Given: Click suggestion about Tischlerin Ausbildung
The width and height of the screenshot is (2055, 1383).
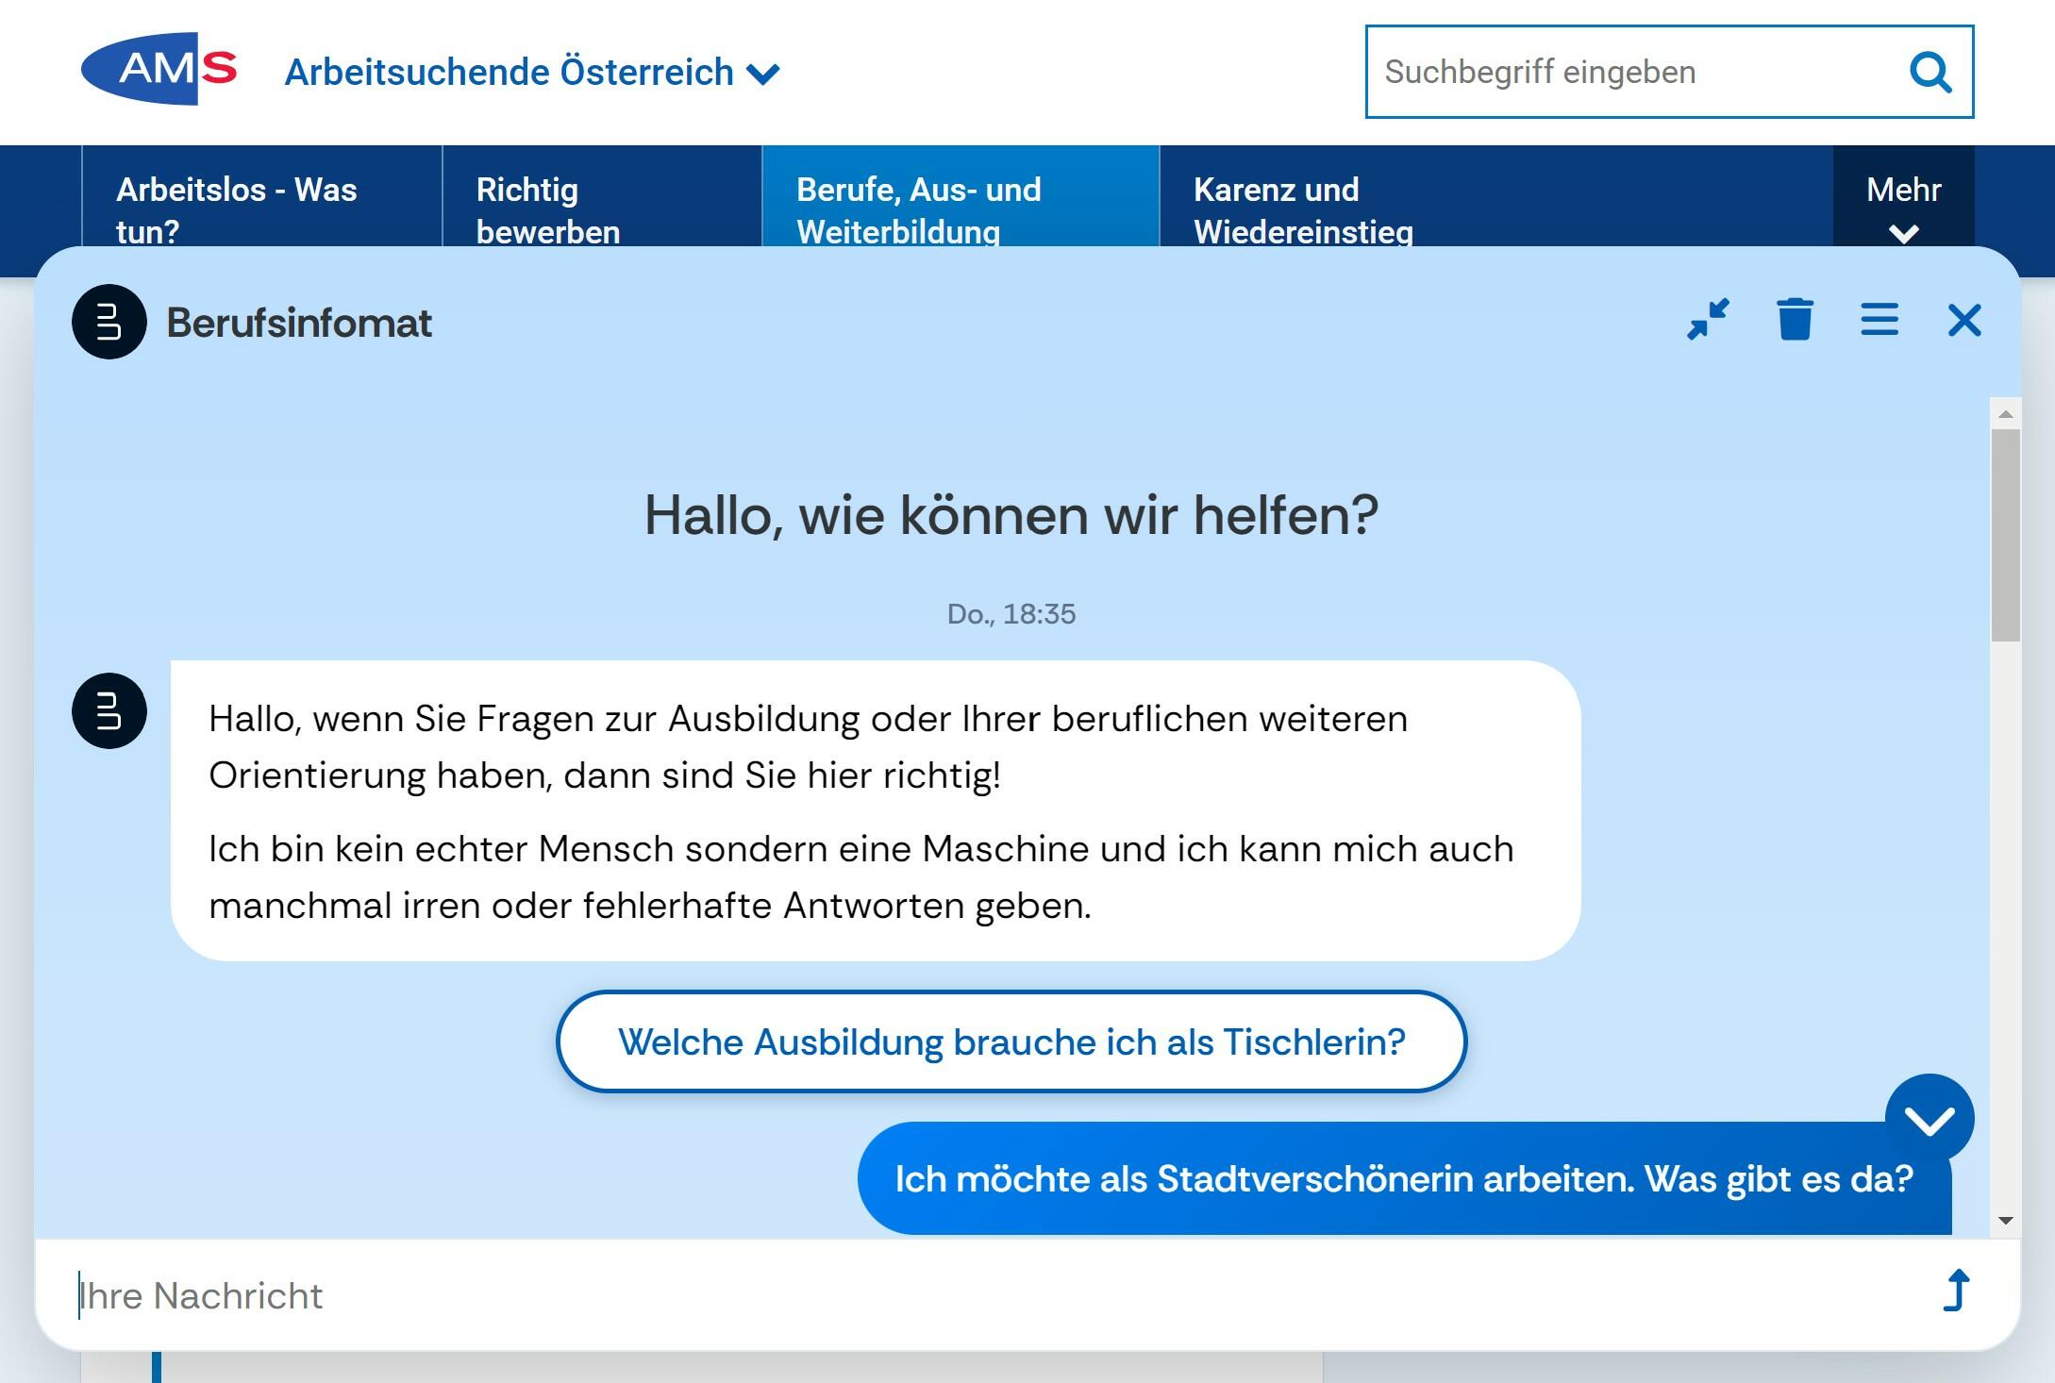Looking at the screenshot, I should 1011,1041.
